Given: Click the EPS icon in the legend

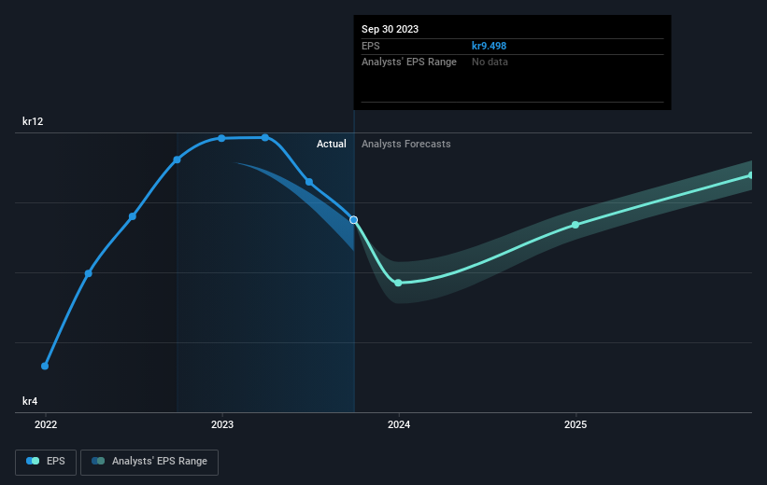Looking at the screenshot, I should (x=33, y=461).
